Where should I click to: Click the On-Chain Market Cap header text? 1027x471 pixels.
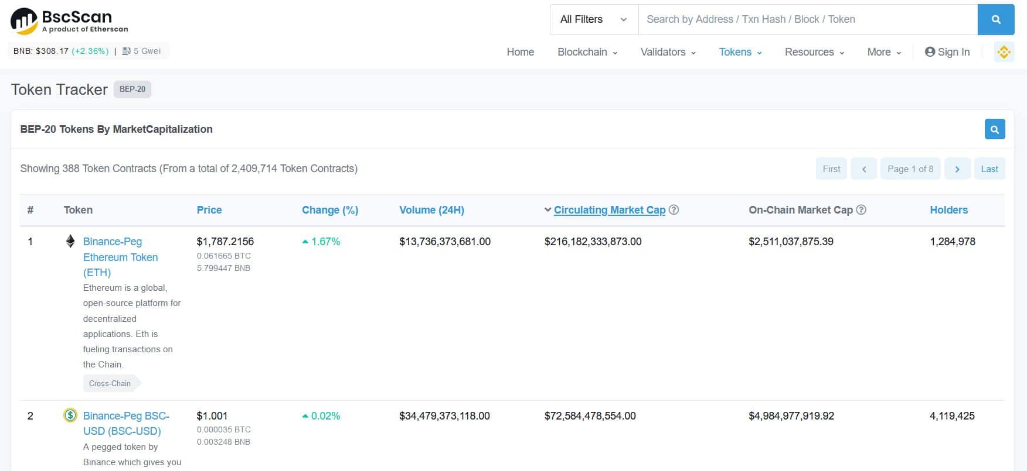[x=801, y=210]
